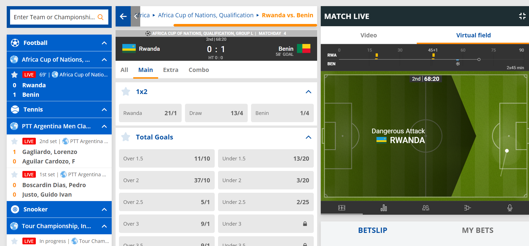The height and width of the screenshot is (246, 529).
Task: Collapse the 1x2 market chevron
Action: pos(308,92)
